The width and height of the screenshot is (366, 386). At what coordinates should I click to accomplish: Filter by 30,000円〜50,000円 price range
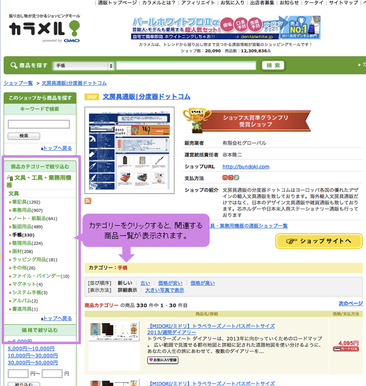[x=33, y=363]
